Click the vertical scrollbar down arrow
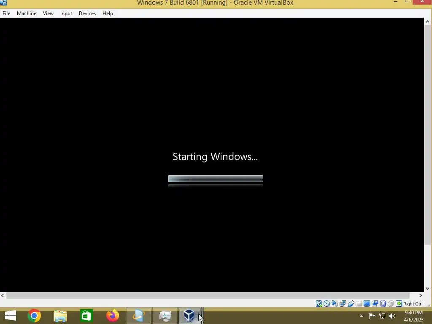Screen dimensions: 432x324 coord(428,289)
